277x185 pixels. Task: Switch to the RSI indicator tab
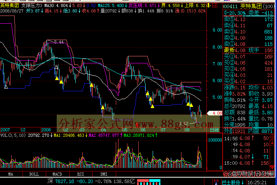tap(80, 174)
